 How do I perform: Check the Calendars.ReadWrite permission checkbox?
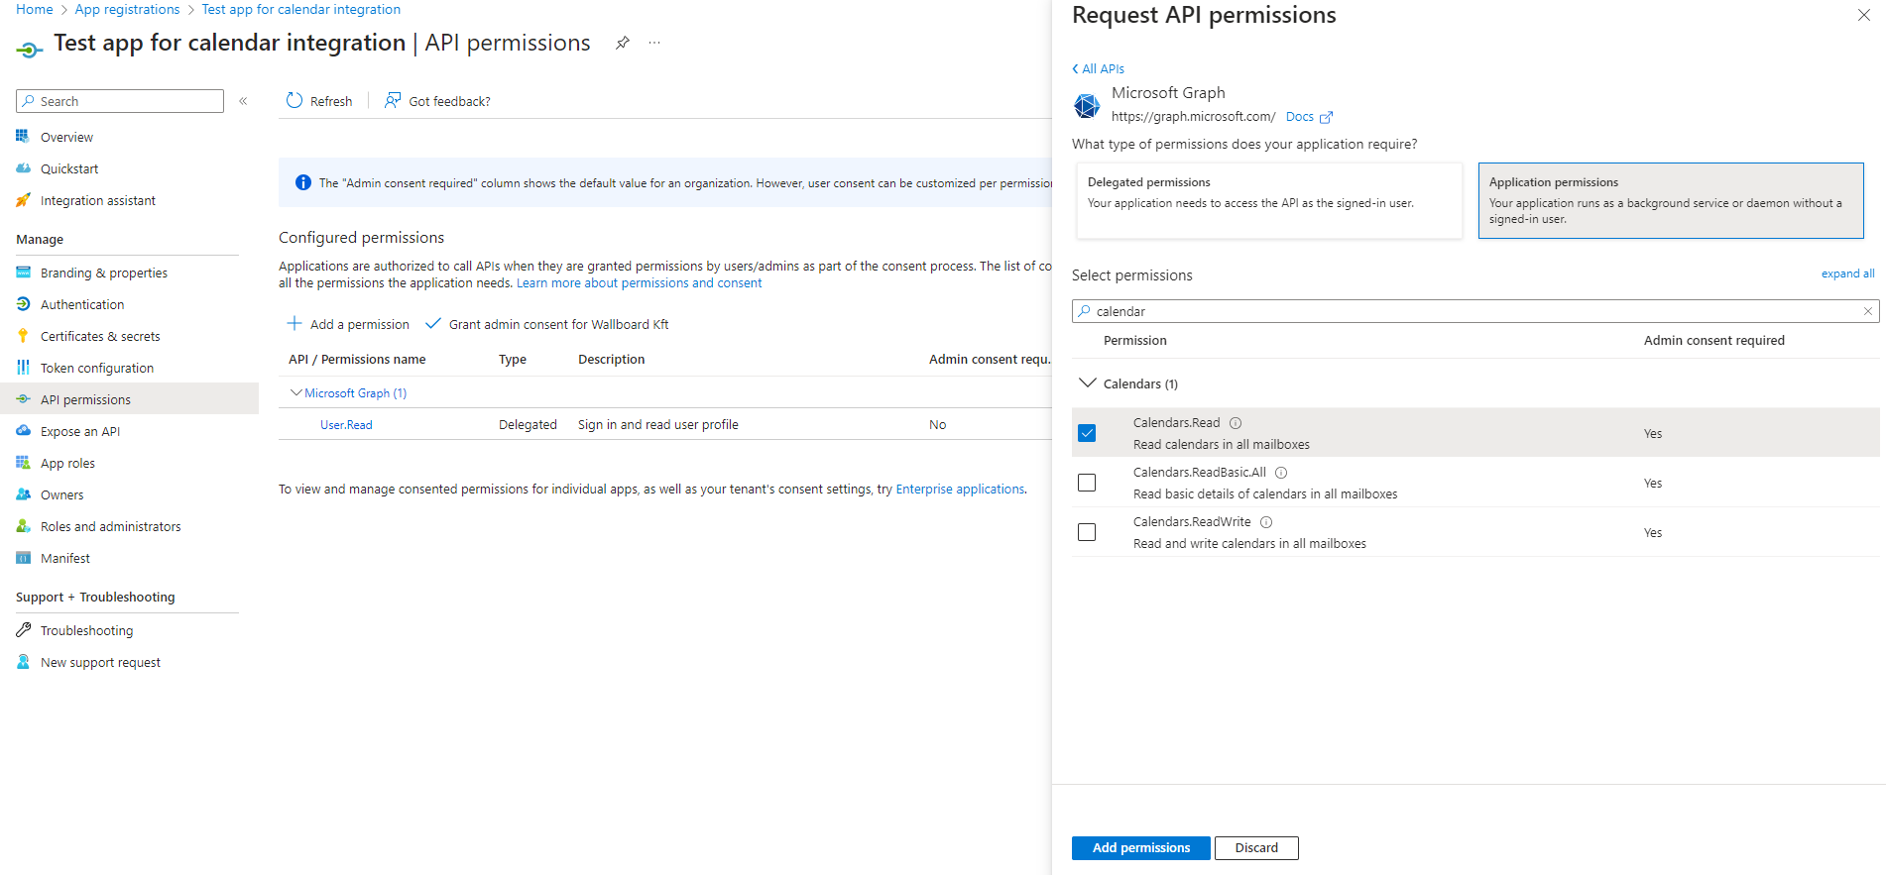pos(1087,532)
